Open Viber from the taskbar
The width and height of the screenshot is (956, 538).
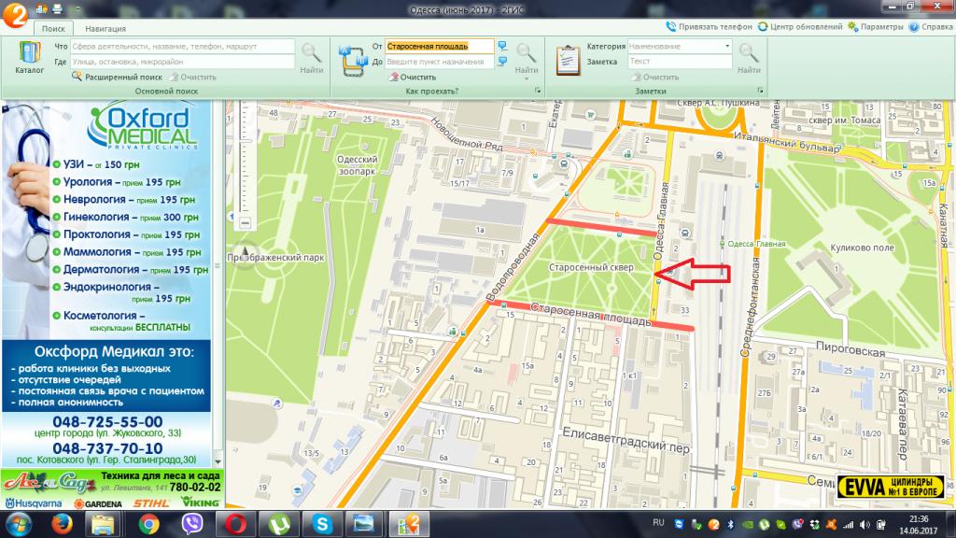pyautogui.click(x=193, y=524)
